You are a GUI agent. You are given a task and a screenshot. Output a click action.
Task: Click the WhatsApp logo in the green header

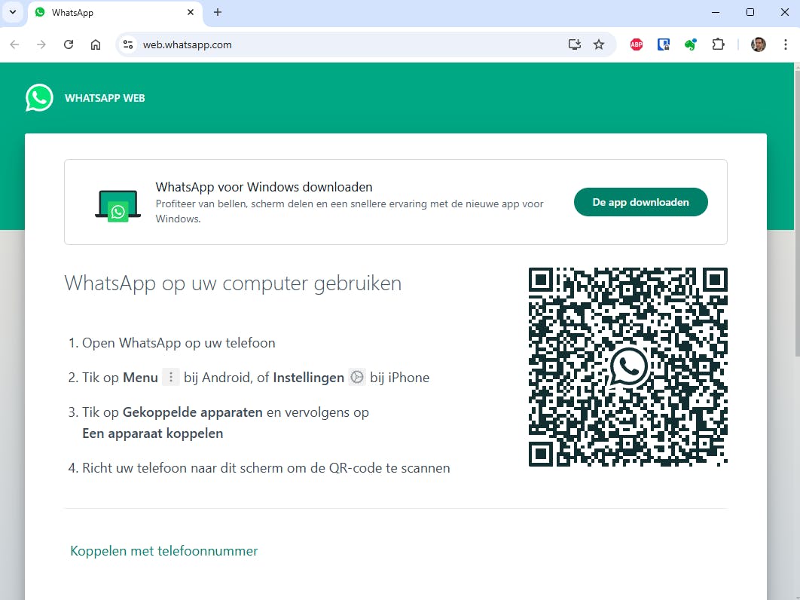(39, 97)
